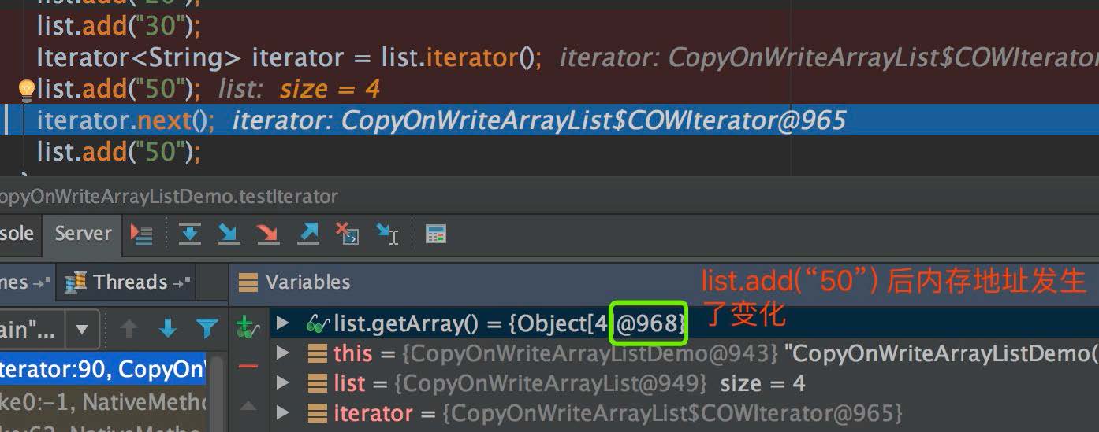Image resolution: width=1099 pixels, height=432 pixels.
Task: Click the Variables panel header icon
Action: pyautogui.click(x=248, y=282)
